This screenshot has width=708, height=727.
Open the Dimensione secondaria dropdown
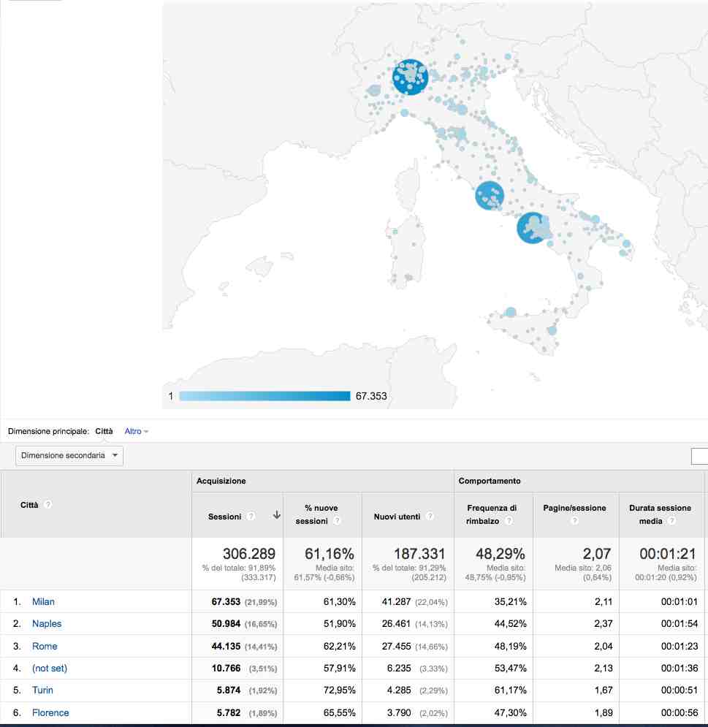point(69,456)
